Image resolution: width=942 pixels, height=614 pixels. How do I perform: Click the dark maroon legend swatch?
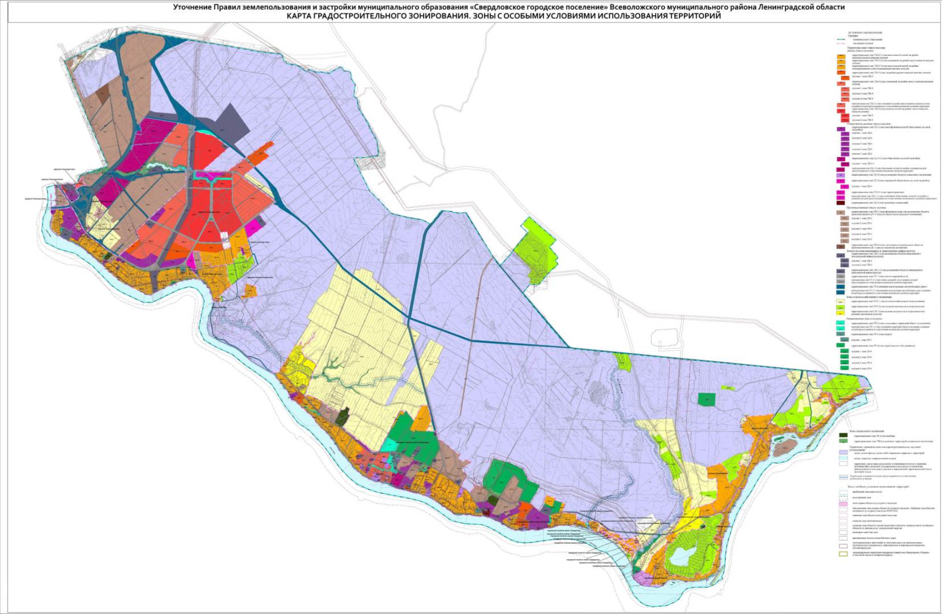[840, 203]
